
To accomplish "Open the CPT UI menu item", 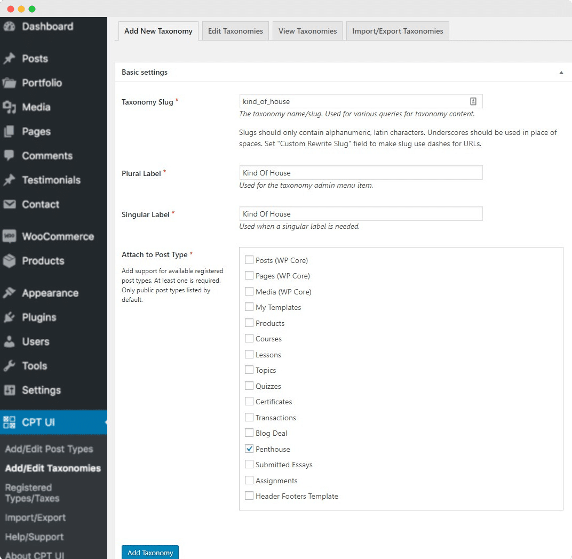I will pyautogui.click(x=53, y=422).
